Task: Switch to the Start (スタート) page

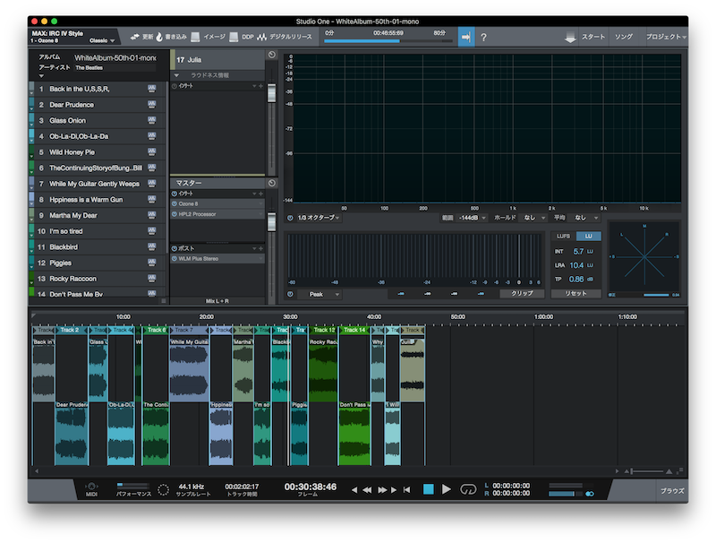Action: point(593,37)
